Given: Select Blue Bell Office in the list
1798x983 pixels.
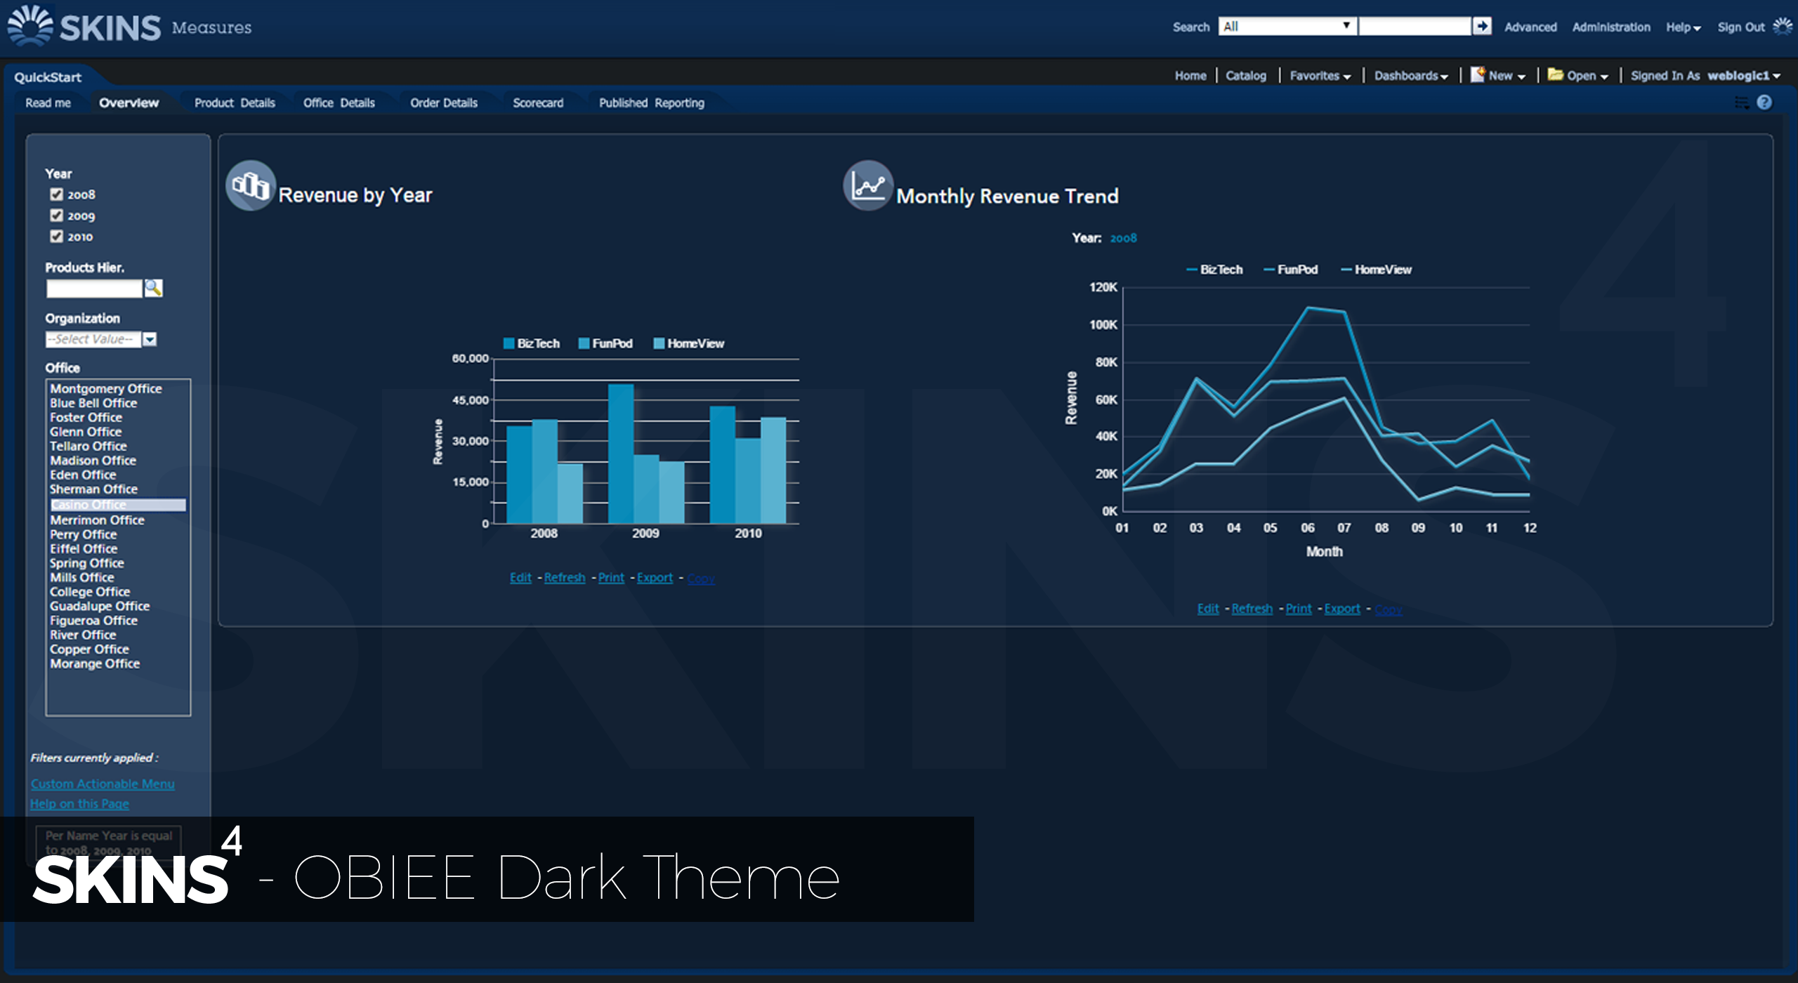Looking at the screenshot, I should pyautogui.click(x=93, y=403).
